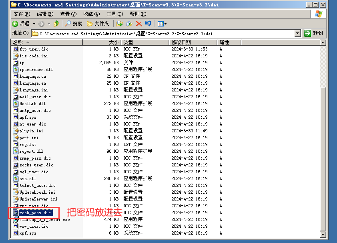Select the npf.sys file icon
Image resolution: width=337 pixels, height=243 pixels.
click(x=16, y=117)
